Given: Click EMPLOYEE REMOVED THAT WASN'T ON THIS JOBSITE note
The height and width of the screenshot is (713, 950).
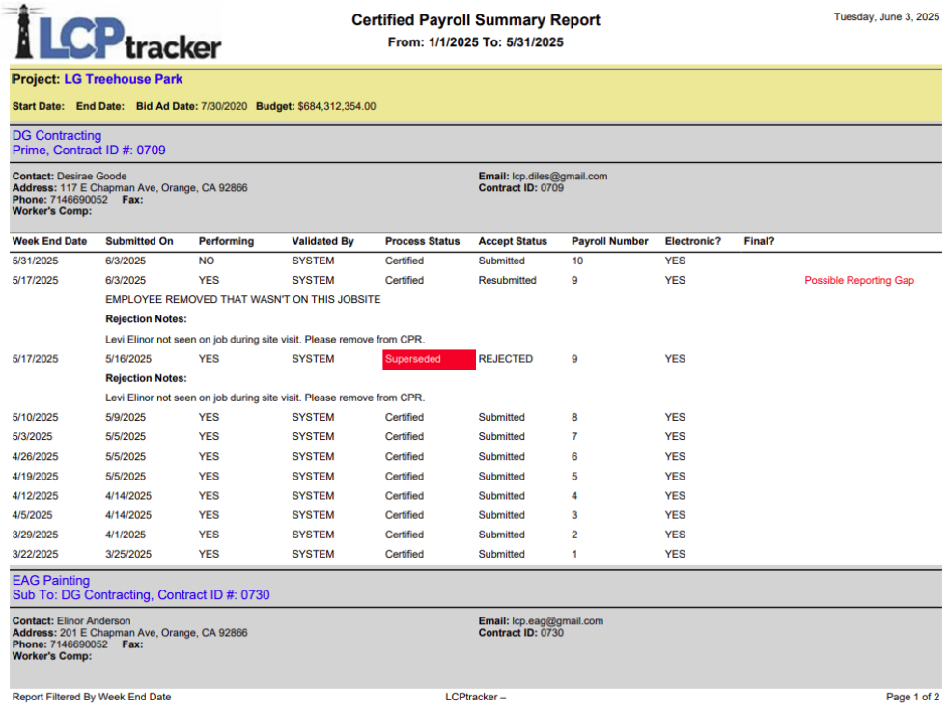Looking at the screenshot, I should point(243,300).
